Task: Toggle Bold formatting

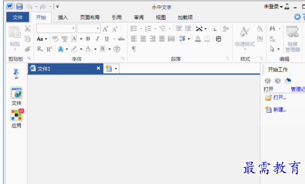Action: tap(88, 39)
